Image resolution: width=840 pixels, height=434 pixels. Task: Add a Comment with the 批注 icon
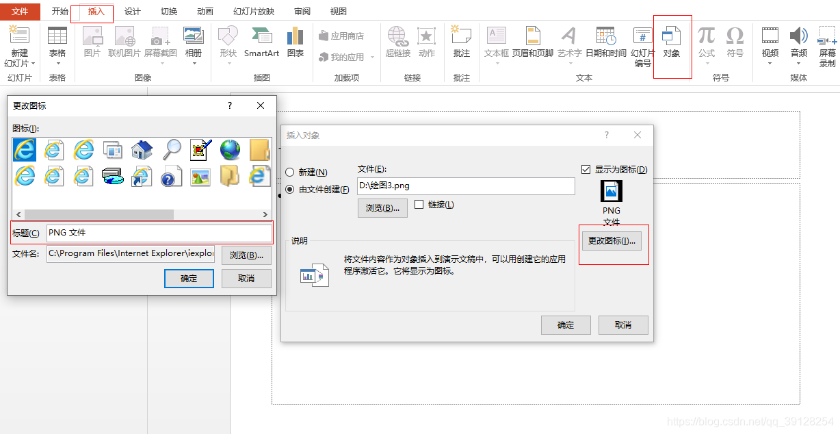tap(462, 36)
